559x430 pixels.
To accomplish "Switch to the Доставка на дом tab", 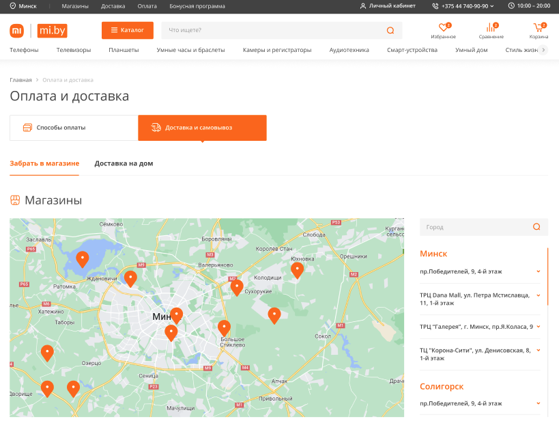I will [124, 163].
